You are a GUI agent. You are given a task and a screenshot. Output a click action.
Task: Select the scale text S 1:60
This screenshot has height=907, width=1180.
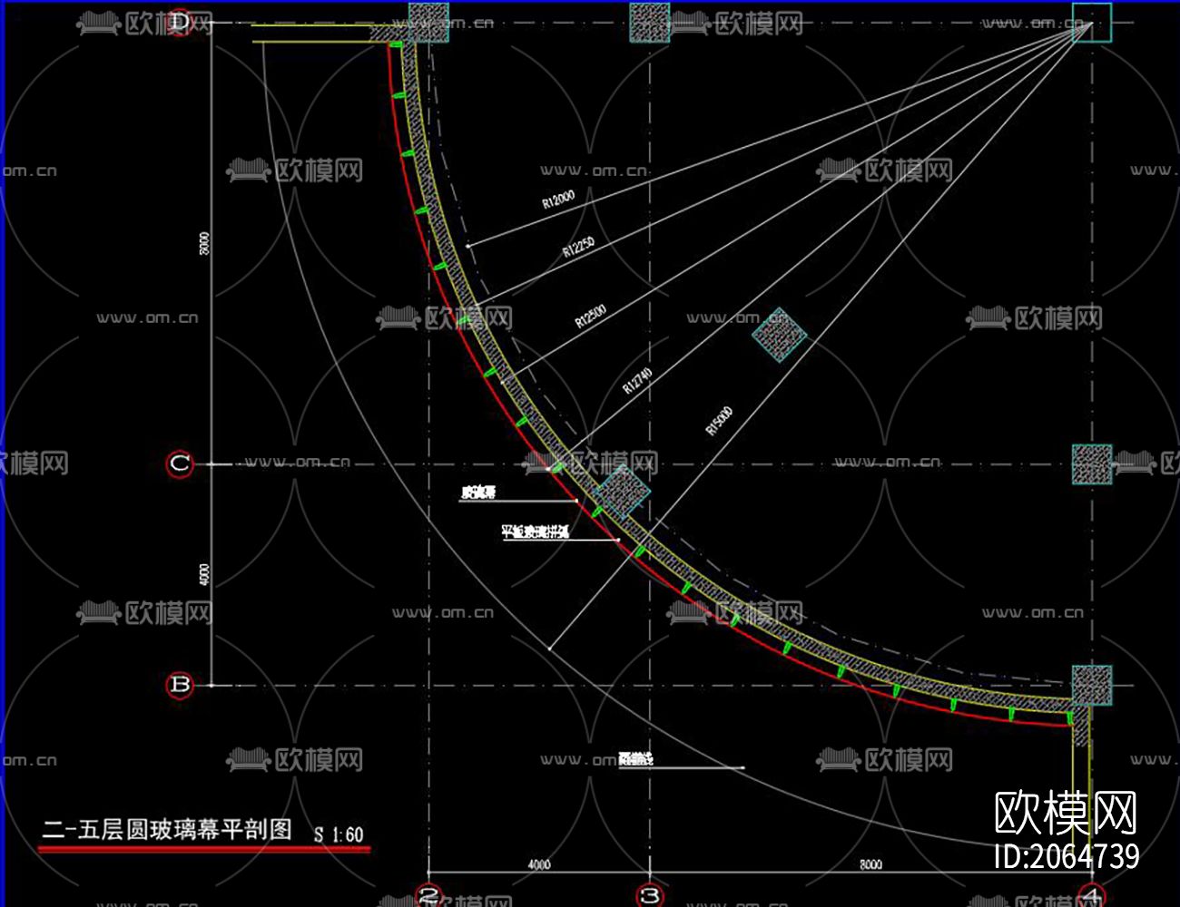339,834
